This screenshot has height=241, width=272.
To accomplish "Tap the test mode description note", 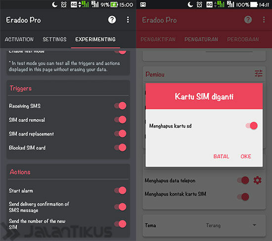I will click(x=64, y=66).
